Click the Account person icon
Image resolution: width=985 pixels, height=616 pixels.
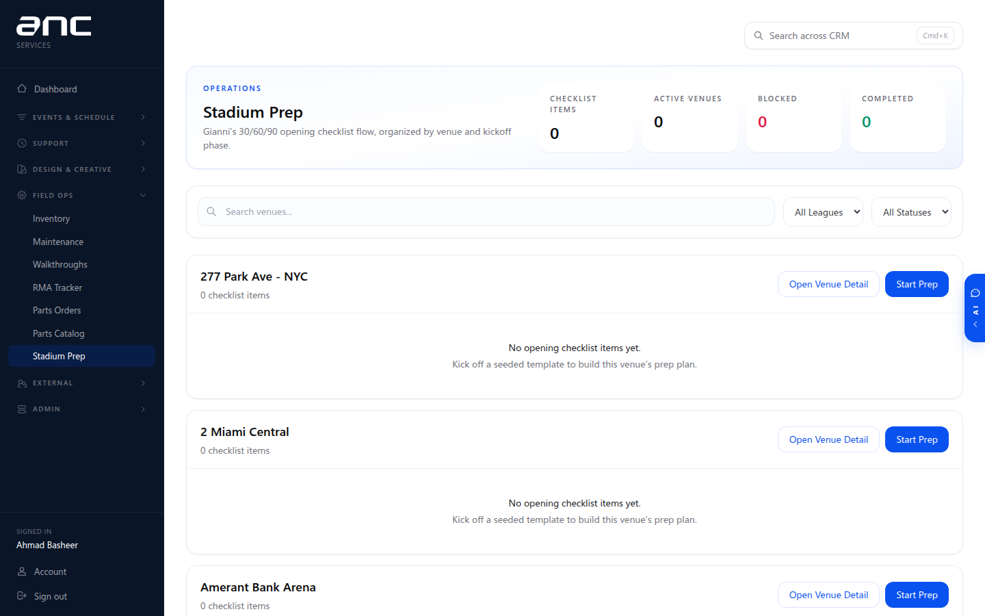tap(22, 572)
